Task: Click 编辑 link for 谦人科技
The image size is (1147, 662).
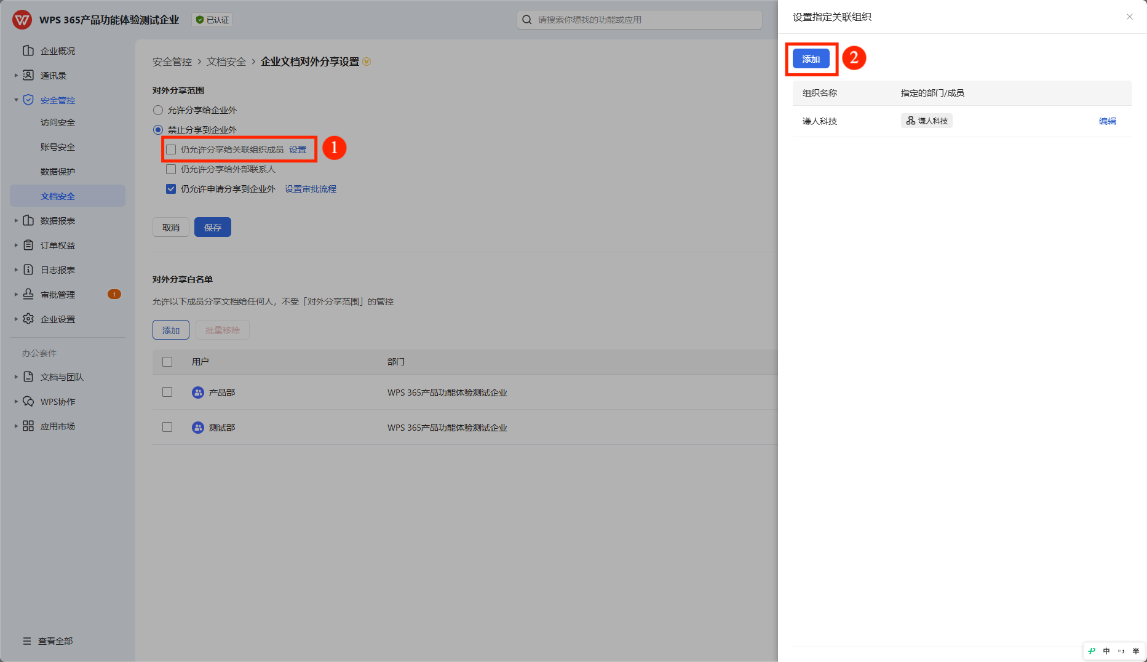Action: 1108,121
